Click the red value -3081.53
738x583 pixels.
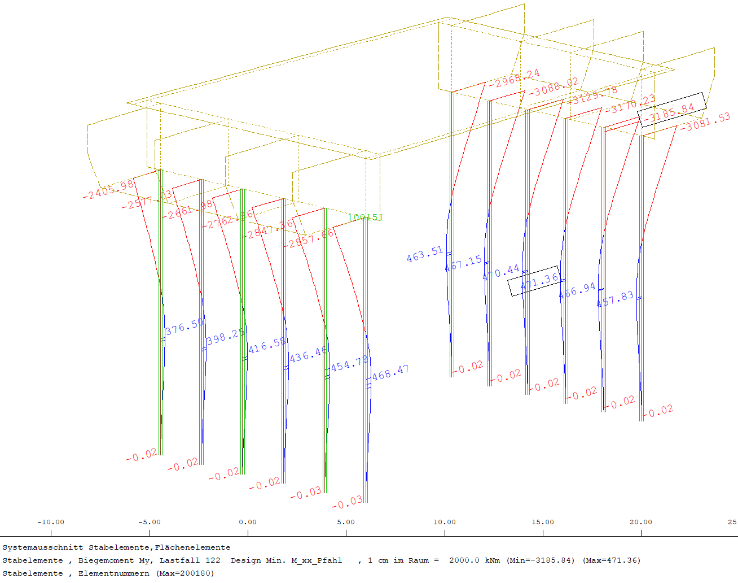tap(705, 121)
